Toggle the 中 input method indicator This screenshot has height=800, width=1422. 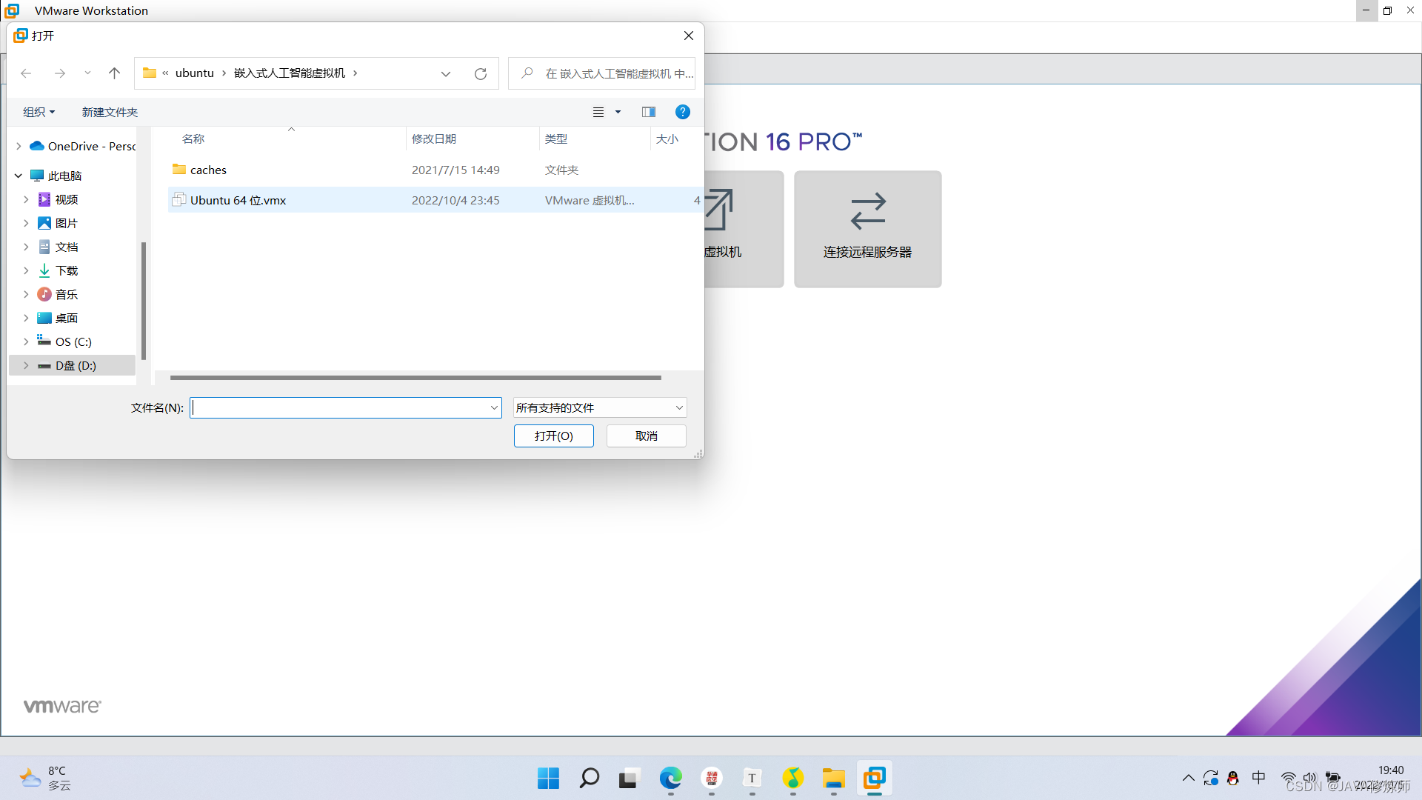(1259, 778)
